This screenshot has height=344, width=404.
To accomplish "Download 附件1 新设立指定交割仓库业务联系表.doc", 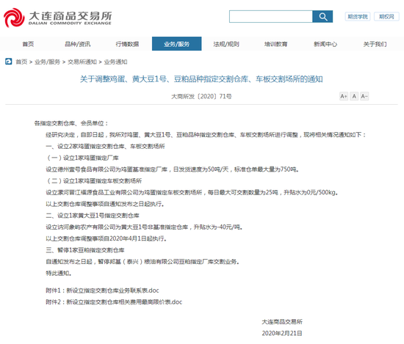I will 103,290.
